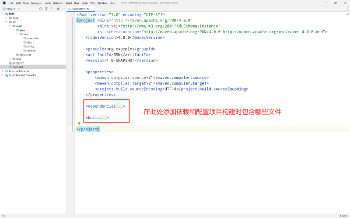Screen dimensions: 350x218
Task: Collapse the SSM root node chevron
Action: (x=3, y=14)
